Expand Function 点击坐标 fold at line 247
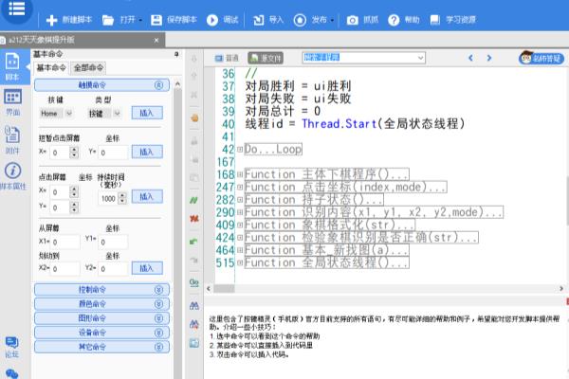The width and height of the screenshot is (569, 379). coord(240,188)
